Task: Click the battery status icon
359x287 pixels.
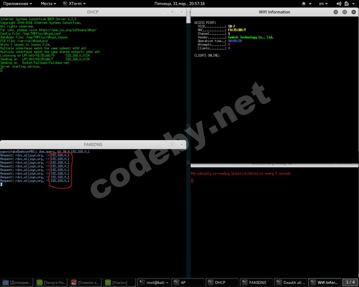Action: coord(347,4)
